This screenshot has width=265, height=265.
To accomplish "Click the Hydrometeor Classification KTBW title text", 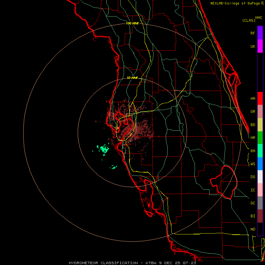I will tap(132, 263).
